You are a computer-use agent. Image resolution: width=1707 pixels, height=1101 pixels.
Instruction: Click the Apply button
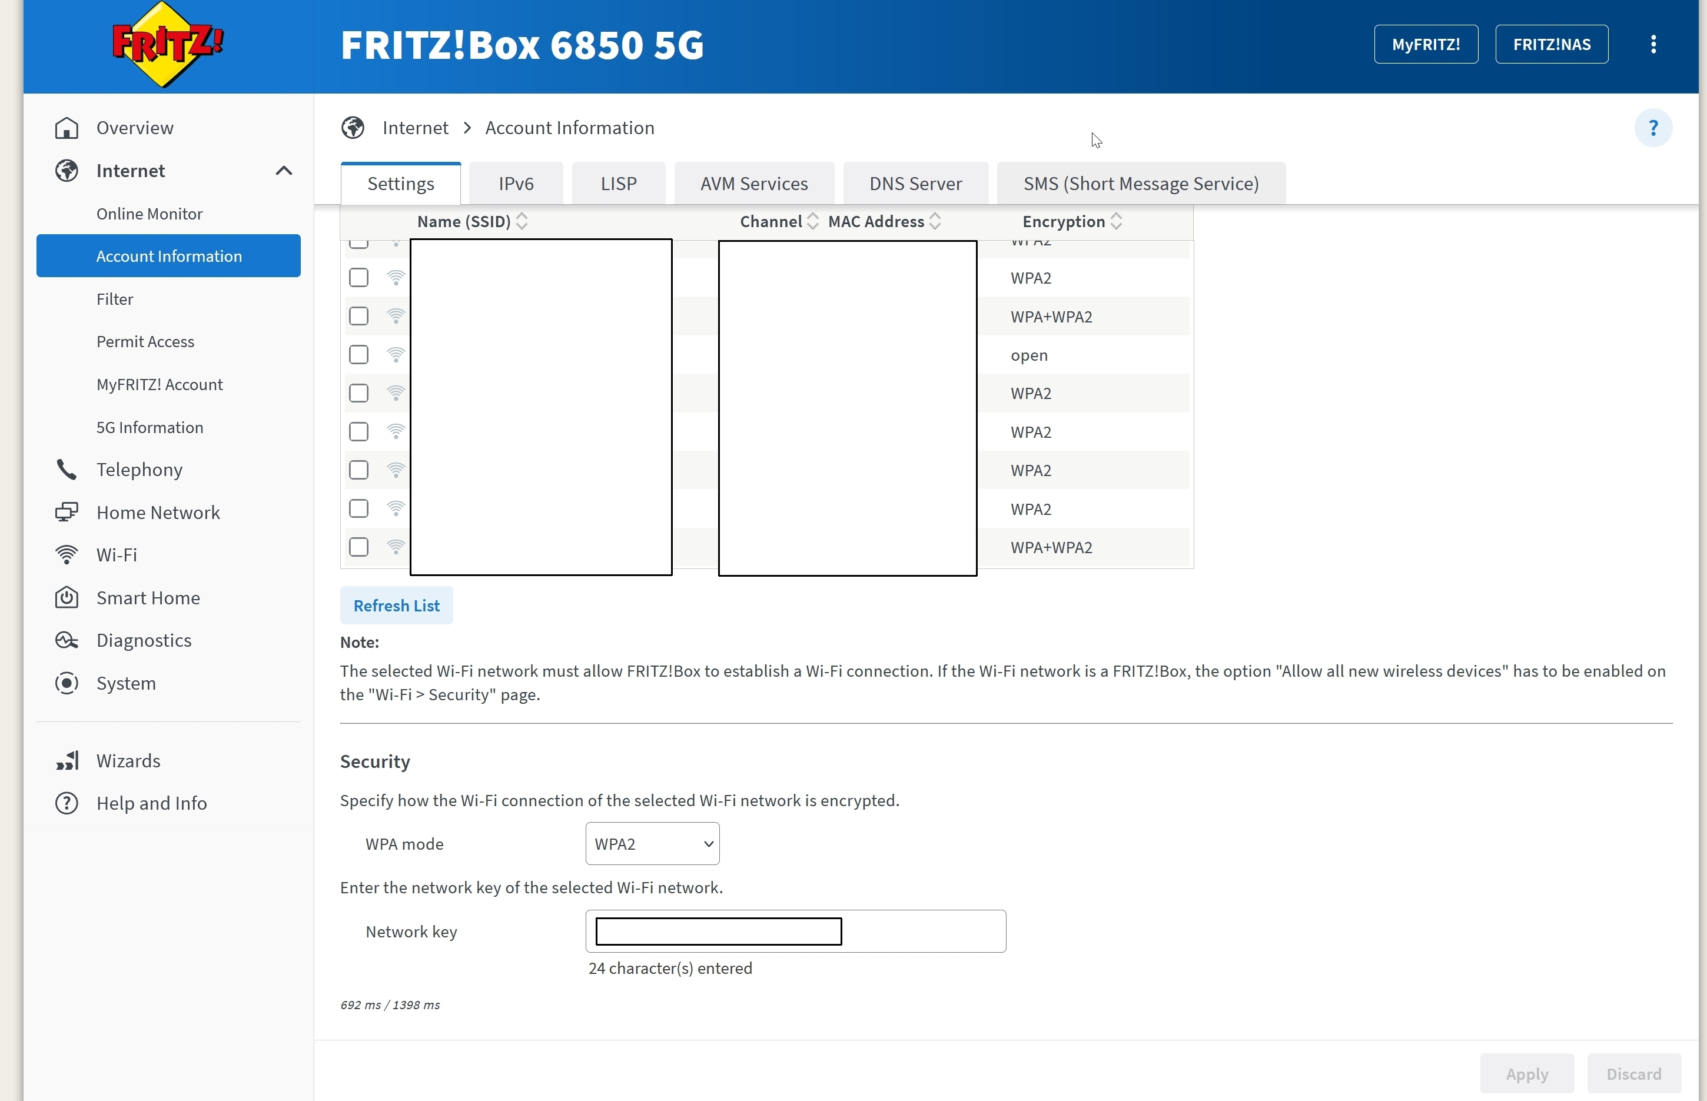[x=1527, y=1074]
